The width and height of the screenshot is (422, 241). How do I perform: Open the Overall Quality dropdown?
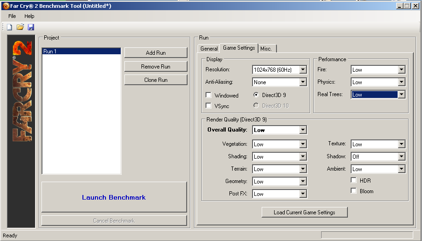pos(280,130)
